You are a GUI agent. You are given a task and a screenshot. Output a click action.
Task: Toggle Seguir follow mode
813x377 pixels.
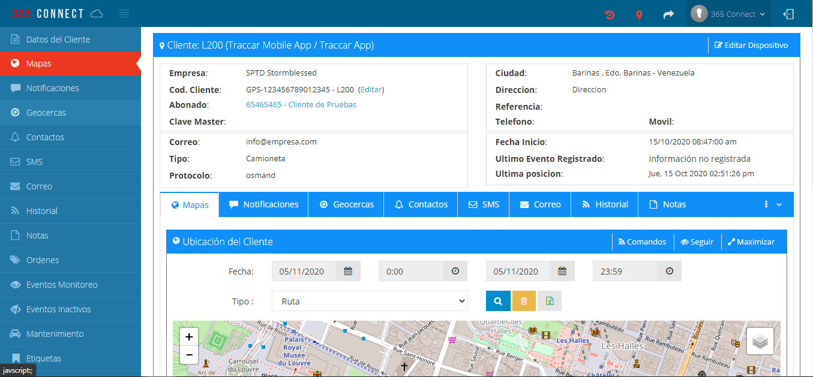pyautogui.click(x=697, y=242)
